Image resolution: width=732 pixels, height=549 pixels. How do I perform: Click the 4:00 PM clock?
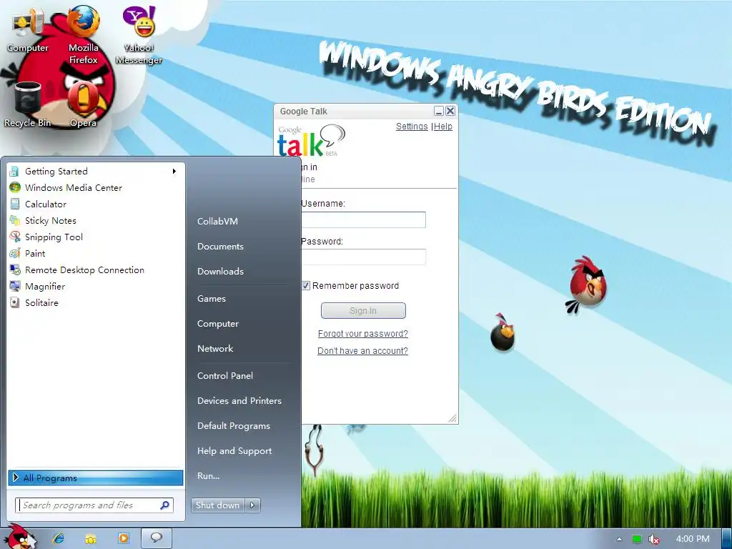tap(693, 539)
